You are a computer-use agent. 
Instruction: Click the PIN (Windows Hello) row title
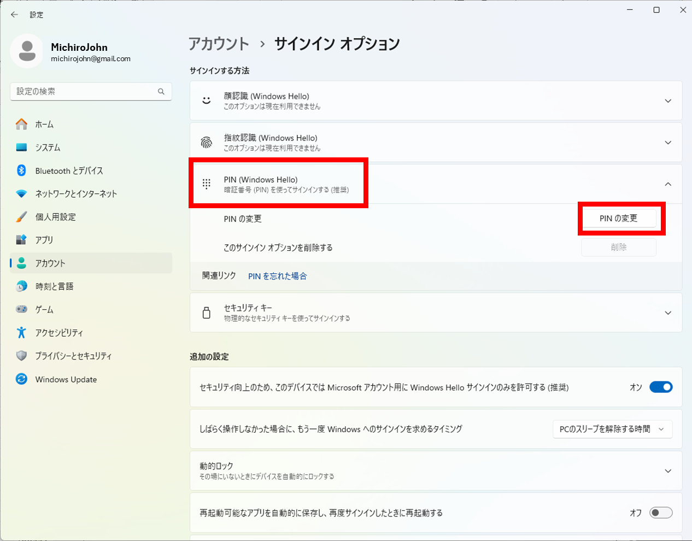[x=261, y=179]
